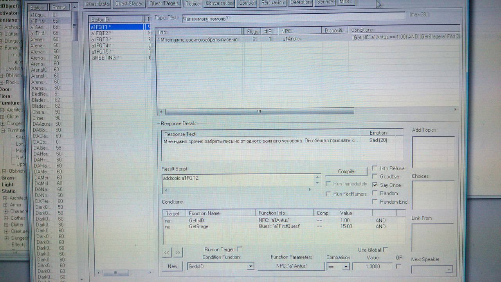Open the Quest Stages tab

130,4
